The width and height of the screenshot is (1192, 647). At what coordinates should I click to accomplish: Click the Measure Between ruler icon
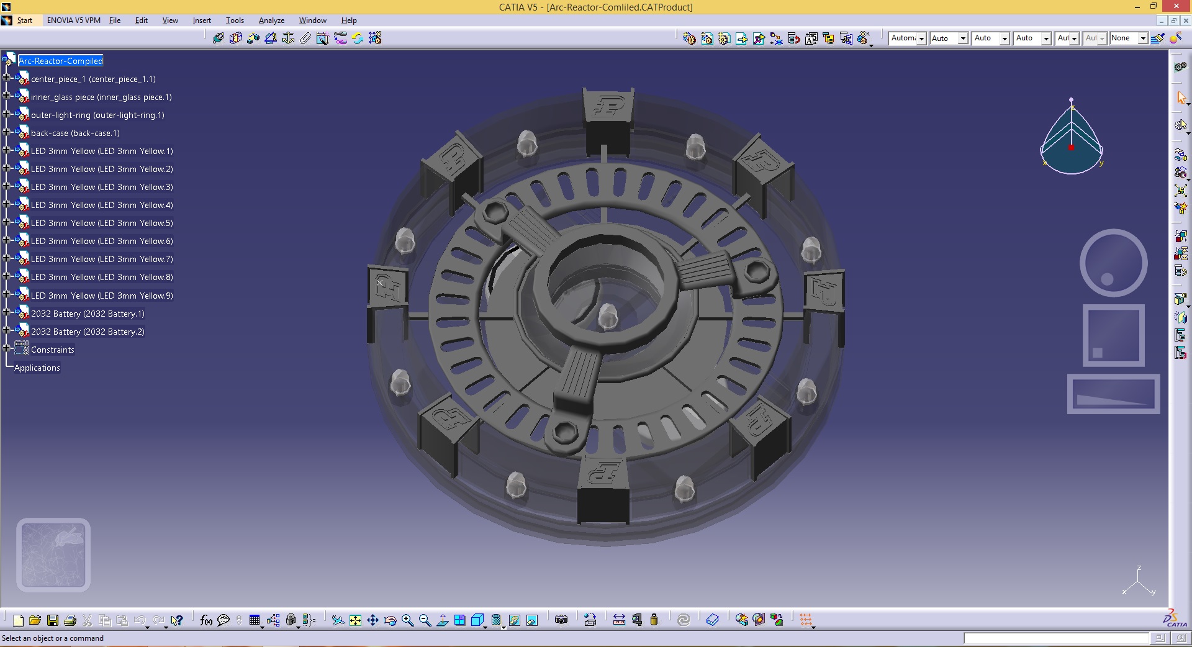point(619,620)
